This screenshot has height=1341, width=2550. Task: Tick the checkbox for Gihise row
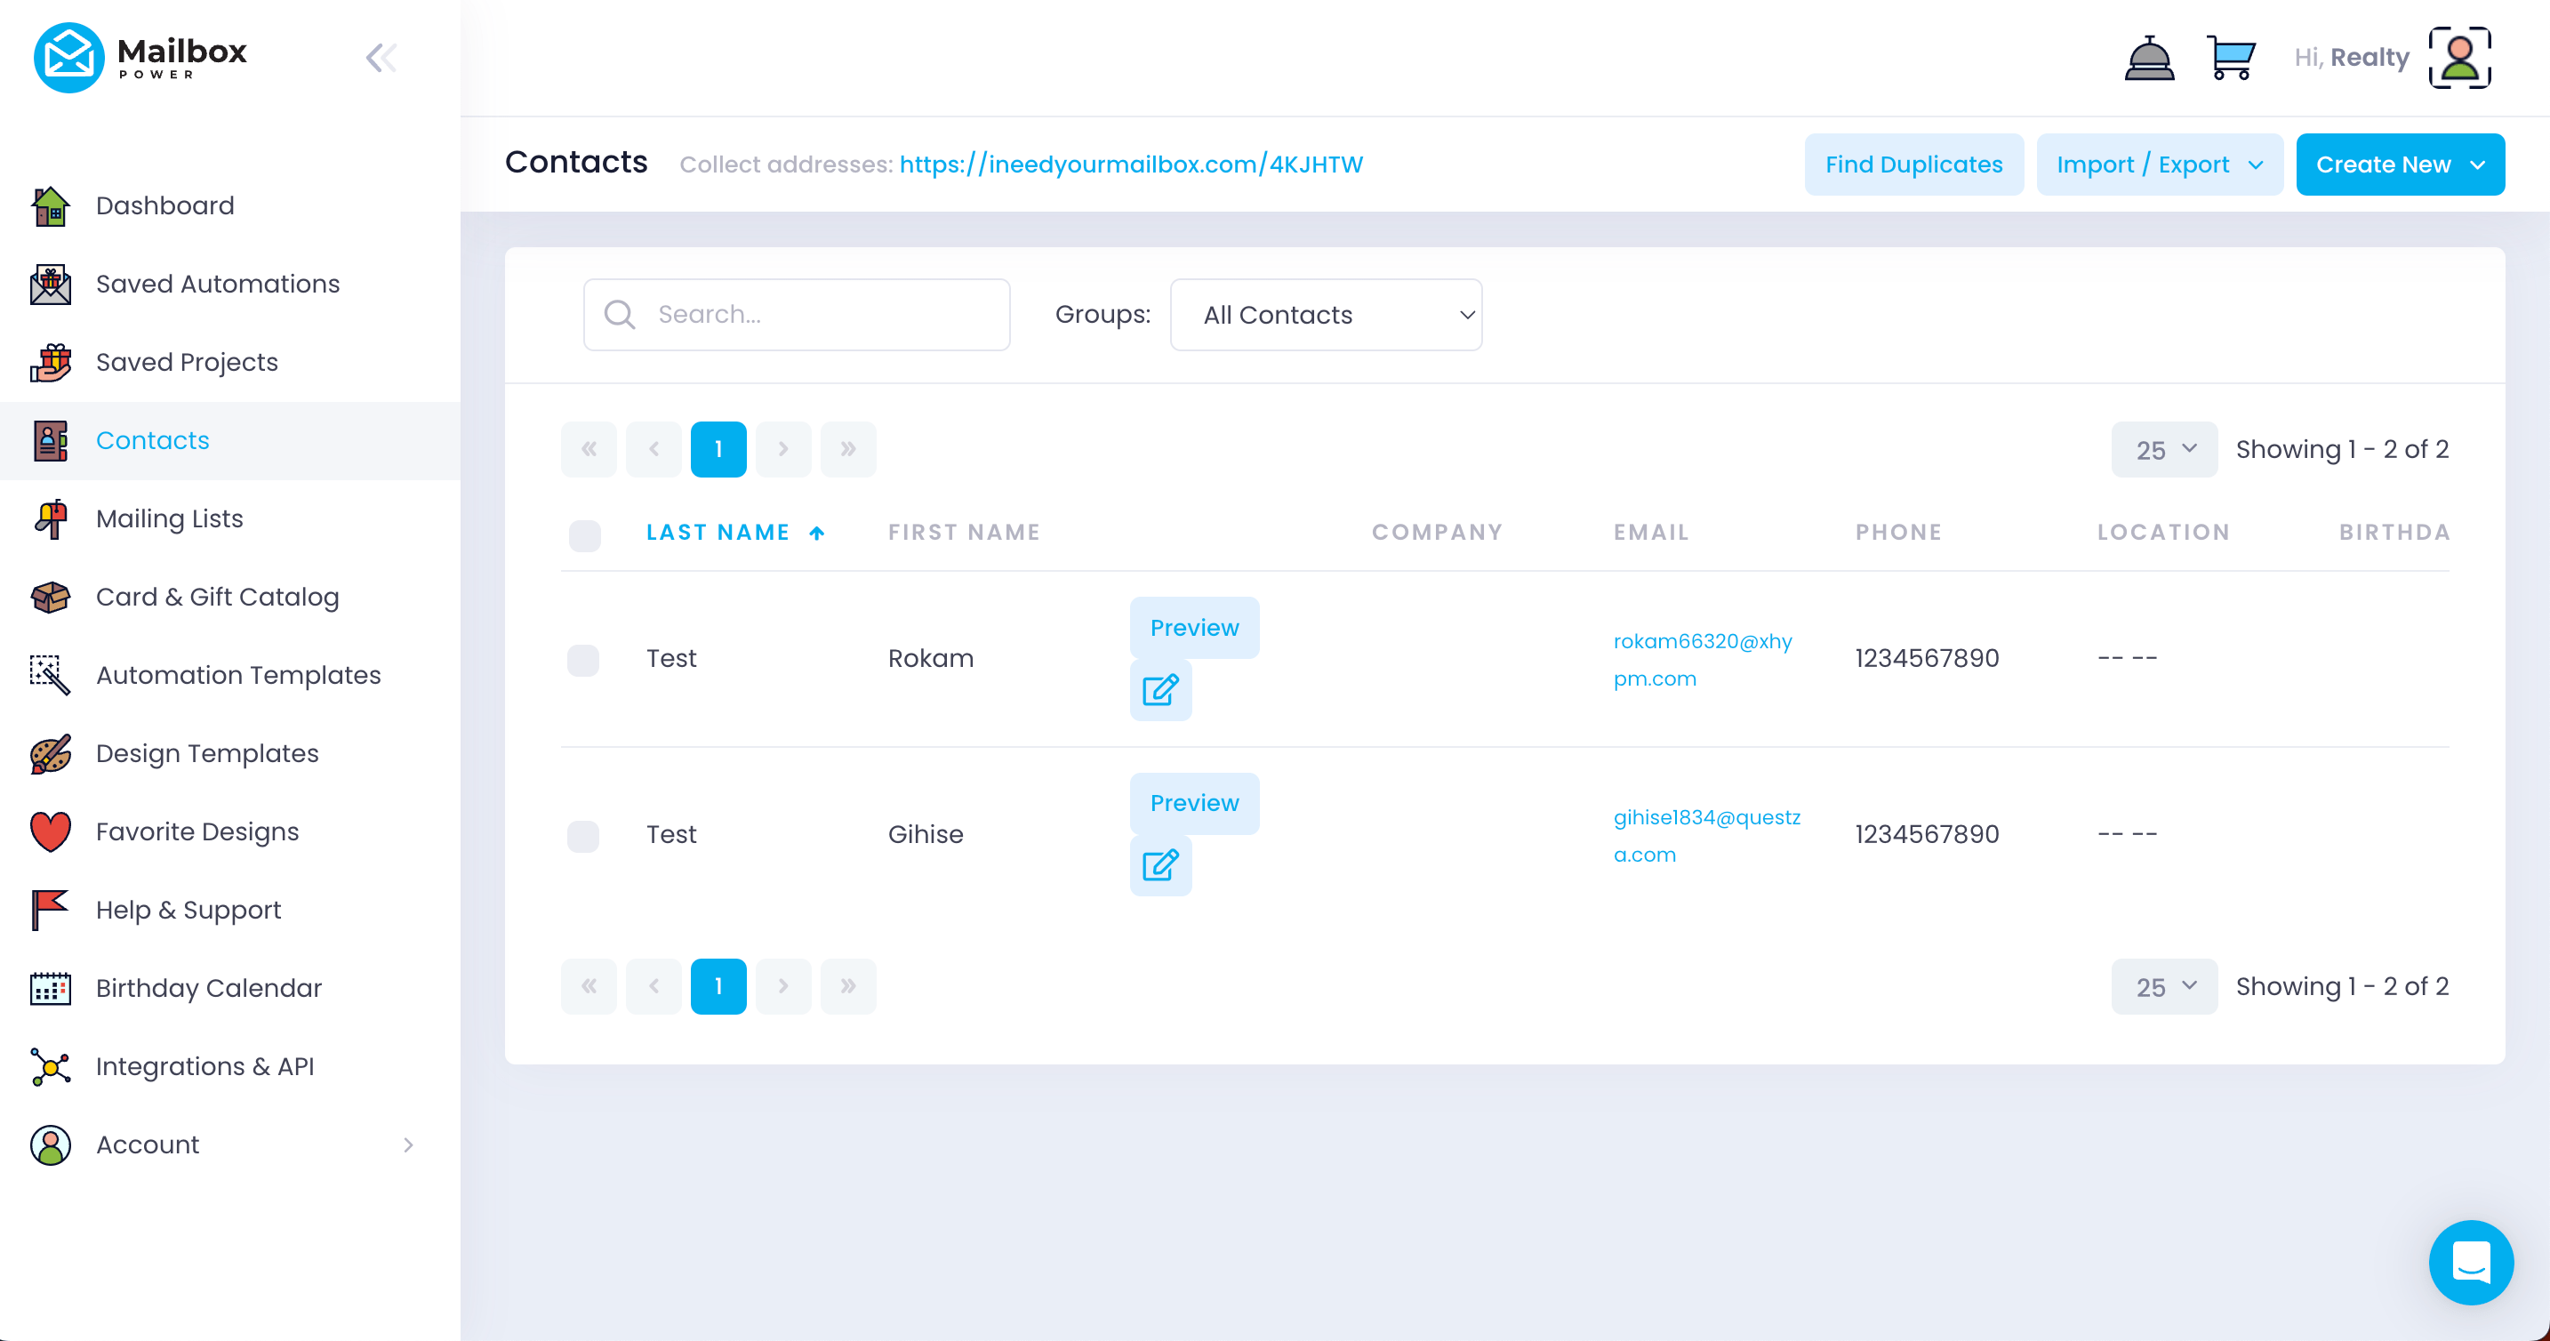coord(583,835)
